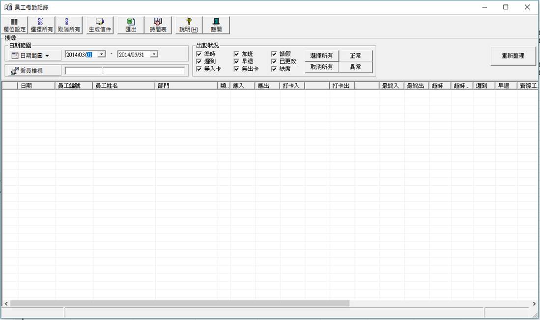The height and width of the screenshot is (320, 540).
Task: Generate mail with 生成信件 icon
Action: pos(100,25)
